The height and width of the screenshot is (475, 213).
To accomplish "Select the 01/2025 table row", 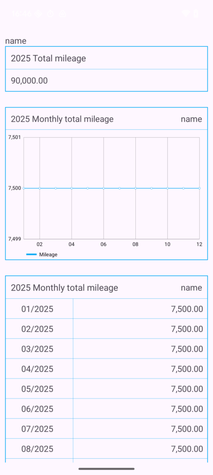I will 106,308.
